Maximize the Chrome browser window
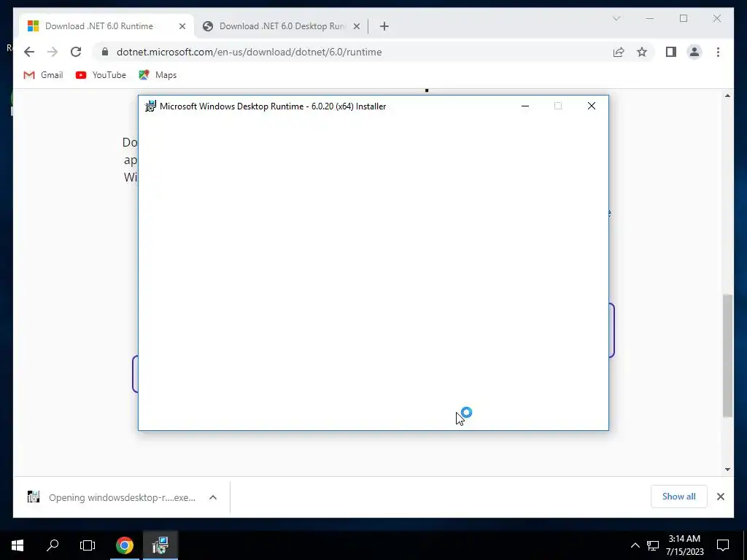 (684, 18)
